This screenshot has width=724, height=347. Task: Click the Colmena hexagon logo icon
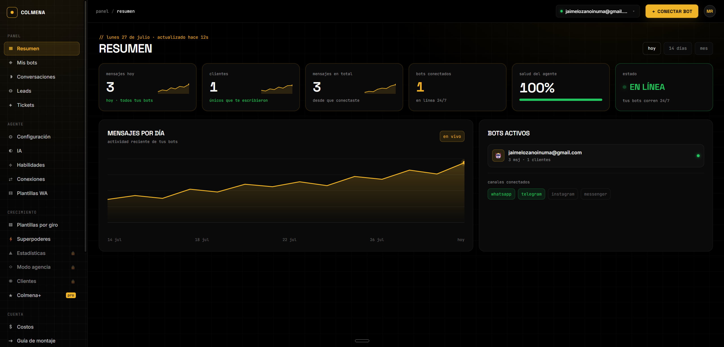(x=12, y=12)
